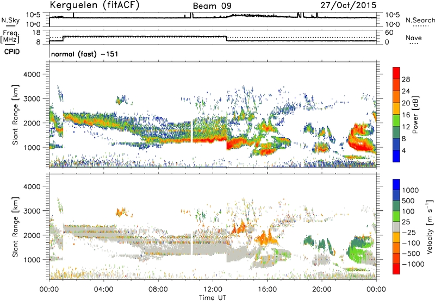Select the gray −25 to 25 velocity colorbar segment

coord(396,227)
